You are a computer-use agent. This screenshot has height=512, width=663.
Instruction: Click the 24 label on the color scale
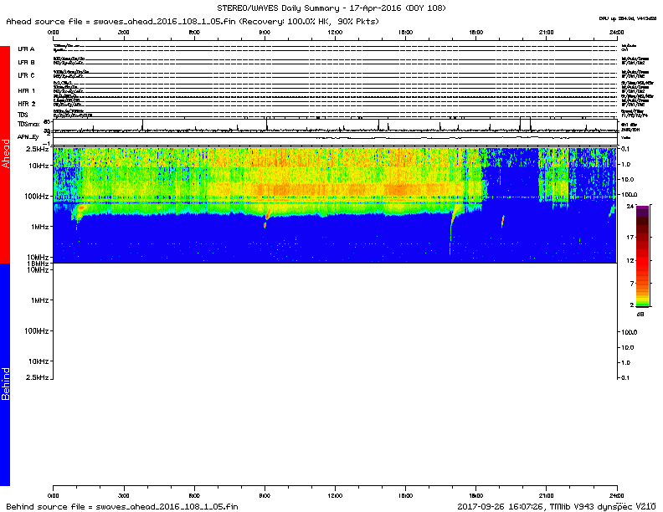(630, 206)
